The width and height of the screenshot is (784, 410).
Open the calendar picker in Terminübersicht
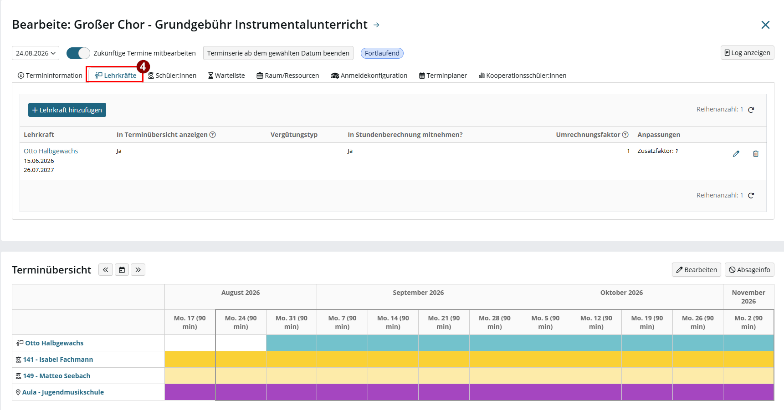coord(122,270)
